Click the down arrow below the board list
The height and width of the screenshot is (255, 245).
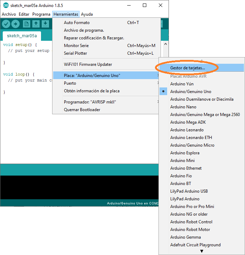coord(202,251)
